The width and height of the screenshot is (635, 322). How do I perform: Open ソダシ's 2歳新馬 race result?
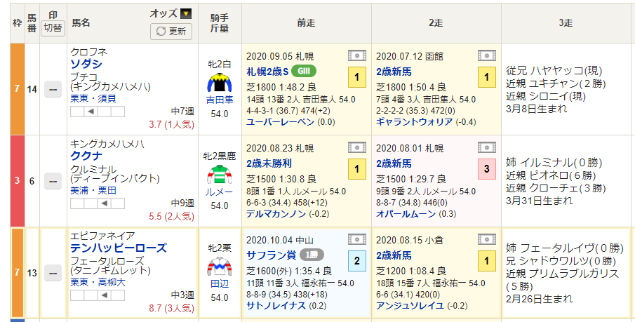tap(394, 72)
